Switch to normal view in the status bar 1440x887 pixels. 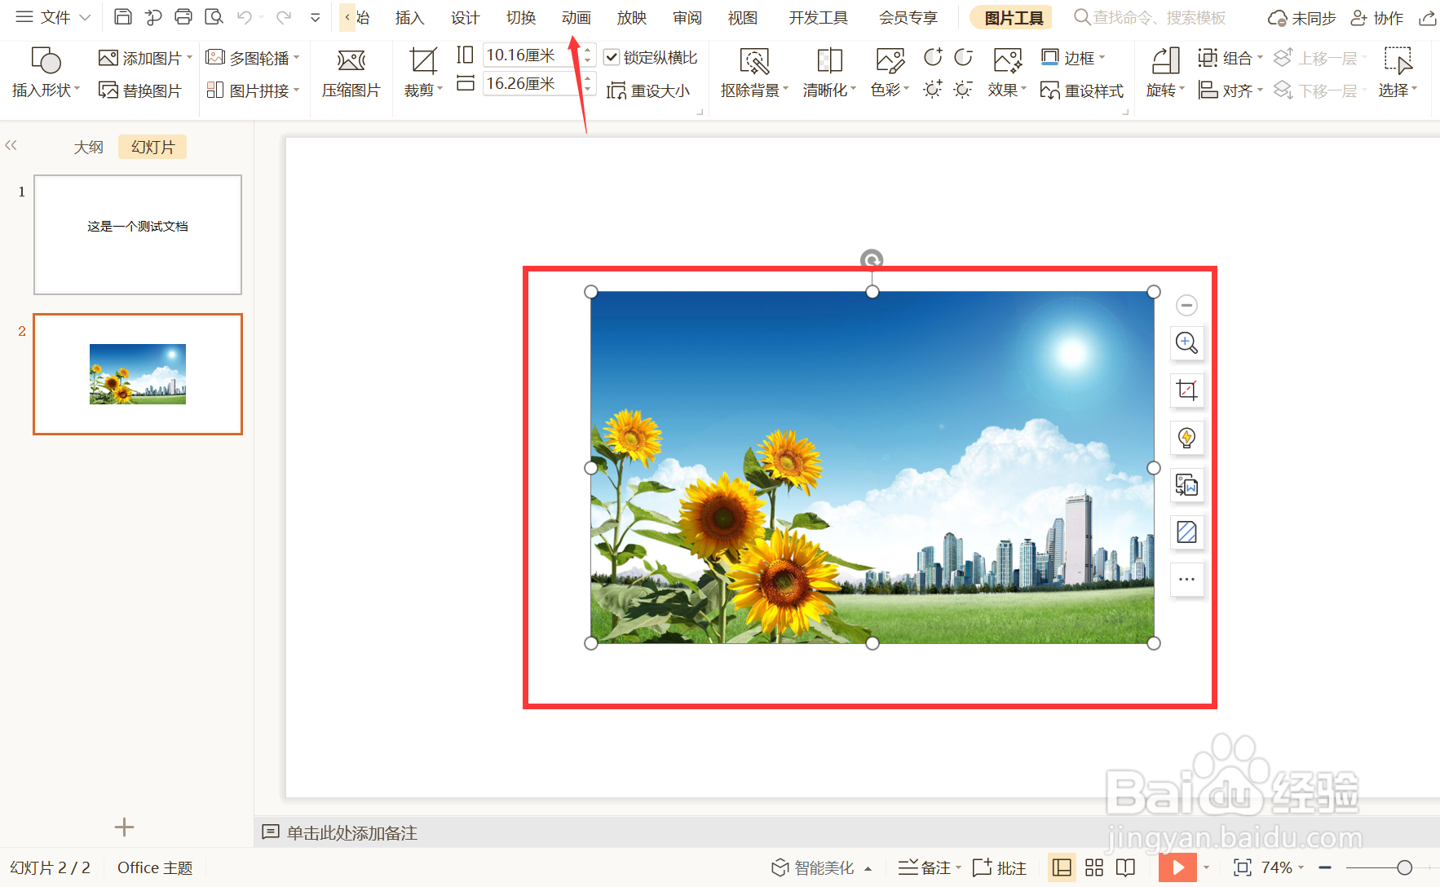tap(1062, 867)
